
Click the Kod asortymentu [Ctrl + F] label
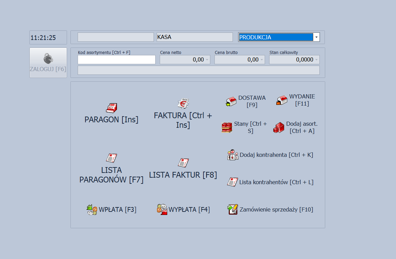tap(104, 53)
